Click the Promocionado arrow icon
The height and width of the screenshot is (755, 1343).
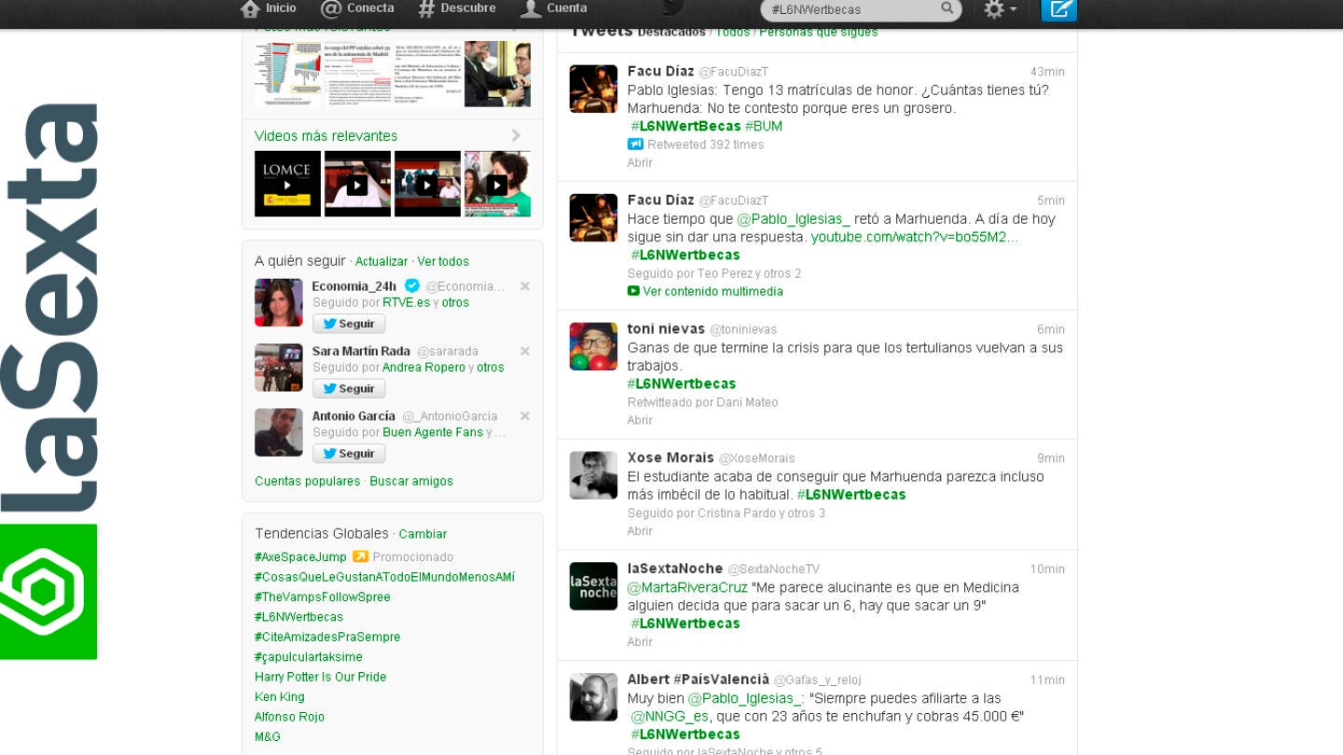point(360,557)
